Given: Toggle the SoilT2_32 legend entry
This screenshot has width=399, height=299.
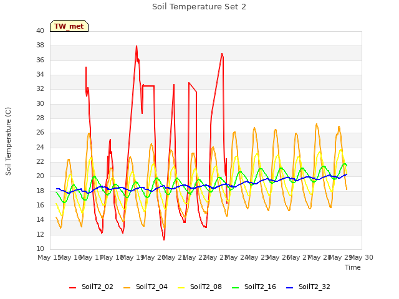Looking at the screenshot, I should [x=308, y=287].
